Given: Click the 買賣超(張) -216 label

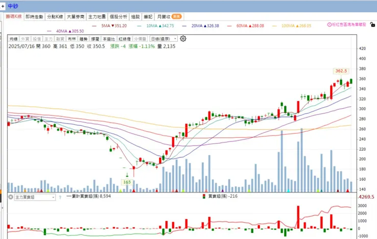Looking at the screenshot, I should point(223,196).
